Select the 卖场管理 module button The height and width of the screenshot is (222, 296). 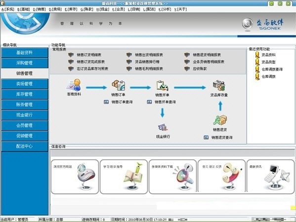coord(25,84)
